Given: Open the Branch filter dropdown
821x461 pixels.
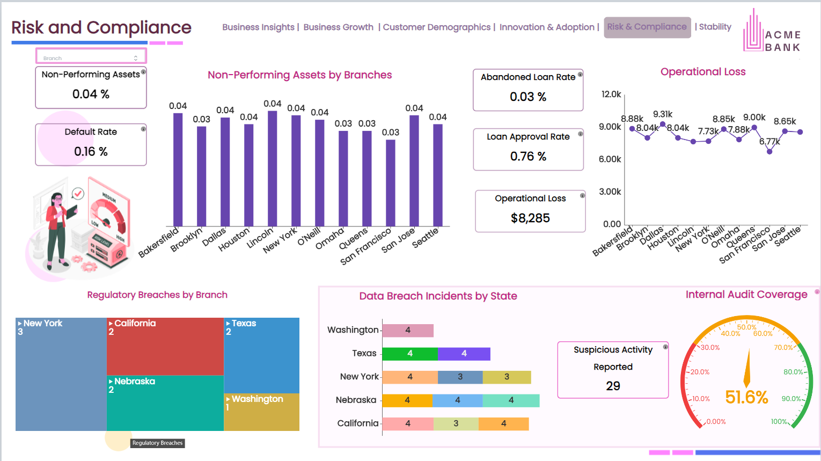Looking at the screenshot, I should point(91,56).
